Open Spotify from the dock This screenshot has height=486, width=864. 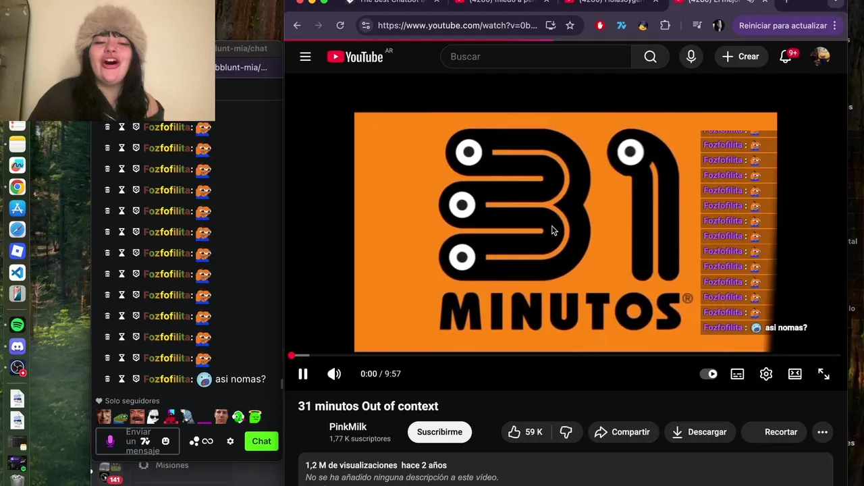click(x=18, y=325)
